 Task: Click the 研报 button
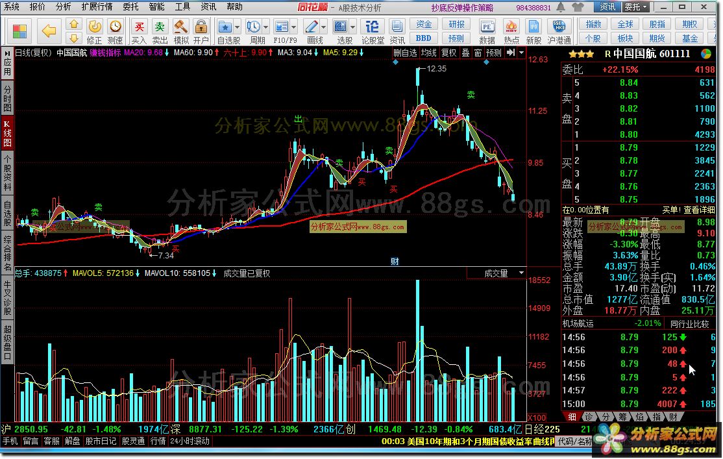point(456,24)
